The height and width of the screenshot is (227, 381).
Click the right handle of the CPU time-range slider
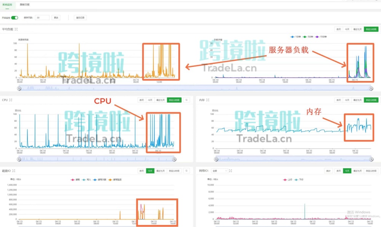pos(174,159)
